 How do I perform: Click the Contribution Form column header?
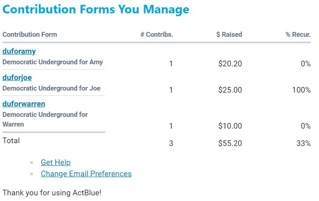(x=30, y=34)
